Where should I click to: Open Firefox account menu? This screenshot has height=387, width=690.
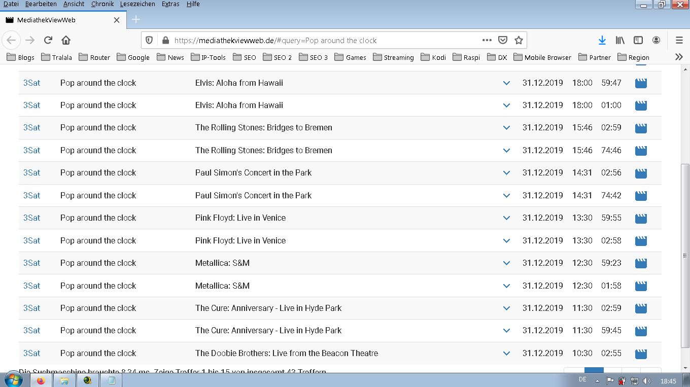point(656,40)
